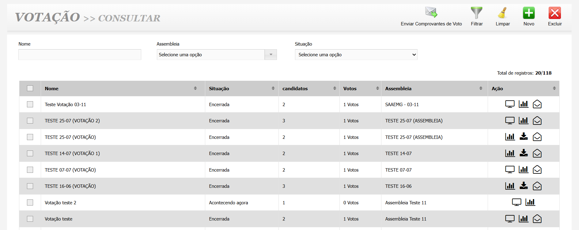Click download icon for TESTE 14-07 (VOTAÇÃO 1)
The image size is (579, 230).
coord(524,153)
